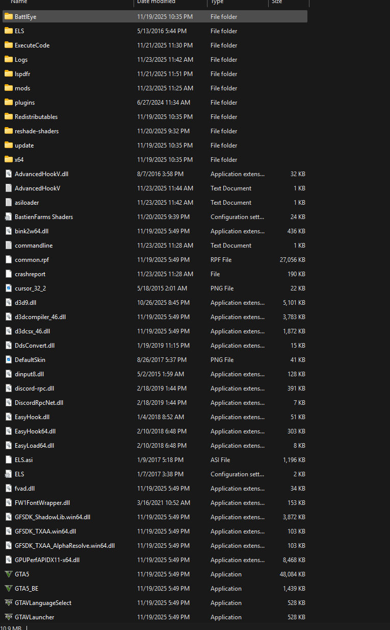Viewport: 390px width, 630px height.
Task: Click the GTA5_BE application icon
Action: pyautogui.click(x=9, y=588)
